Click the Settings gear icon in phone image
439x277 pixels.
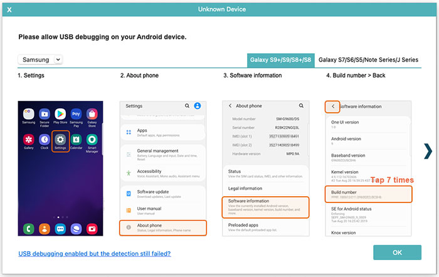click(60, 139)
